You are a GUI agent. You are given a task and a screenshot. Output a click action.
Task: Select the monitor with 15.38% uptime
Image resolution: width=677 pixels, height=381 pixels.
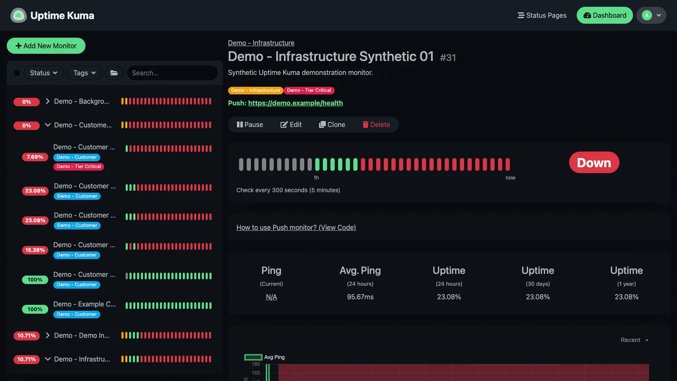point(114,250)
